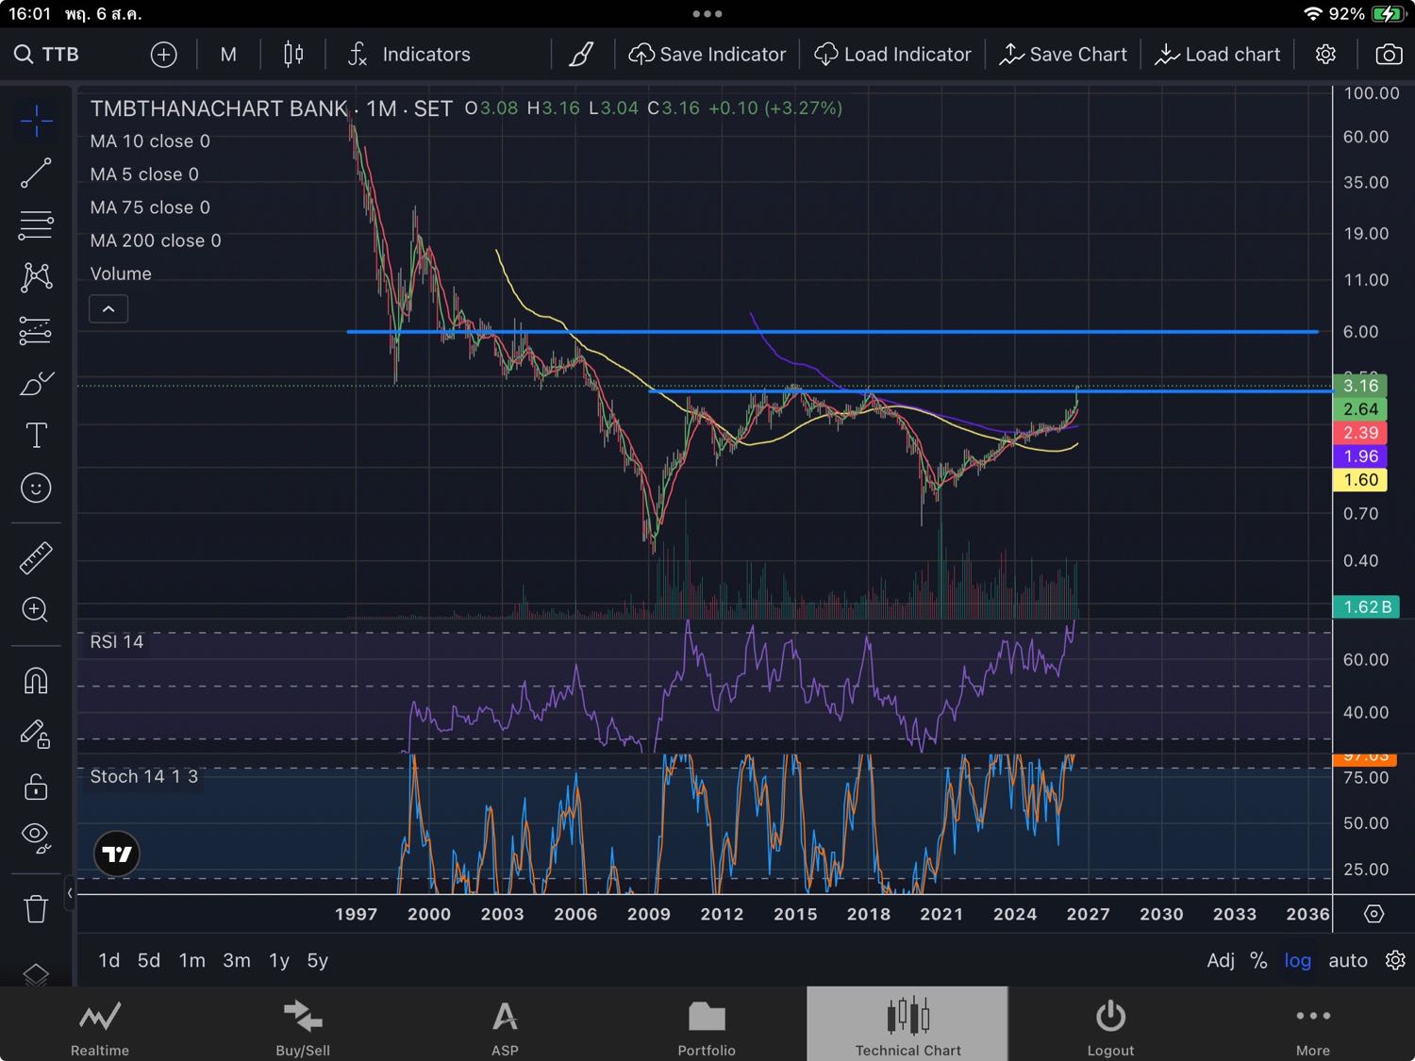Image resolution: width=1415 pixels, height=1061 pixels.
Task: Change the candlestick chart style
Action: (293, 55)
